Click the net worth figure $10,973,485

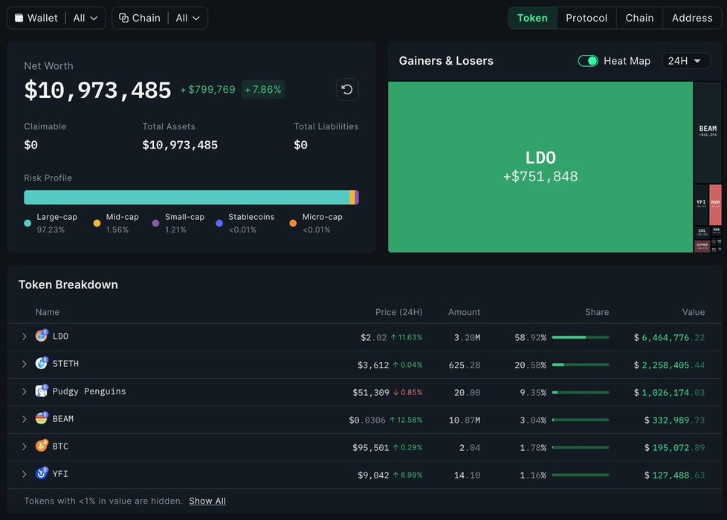[98, 90]
